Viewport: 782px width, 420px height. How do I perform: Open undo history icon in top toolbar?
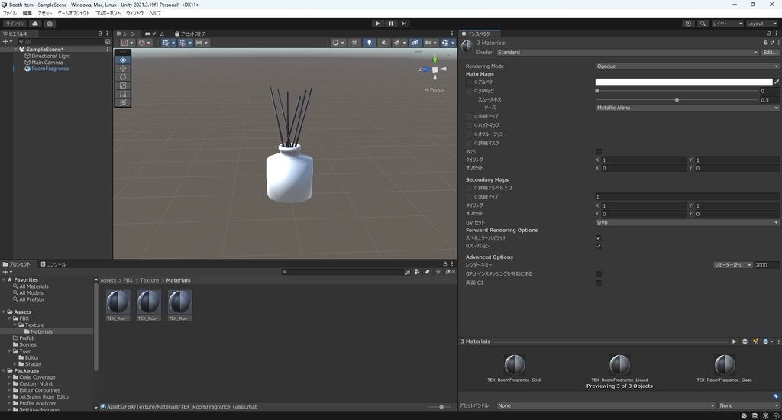(x=688, y=24)
